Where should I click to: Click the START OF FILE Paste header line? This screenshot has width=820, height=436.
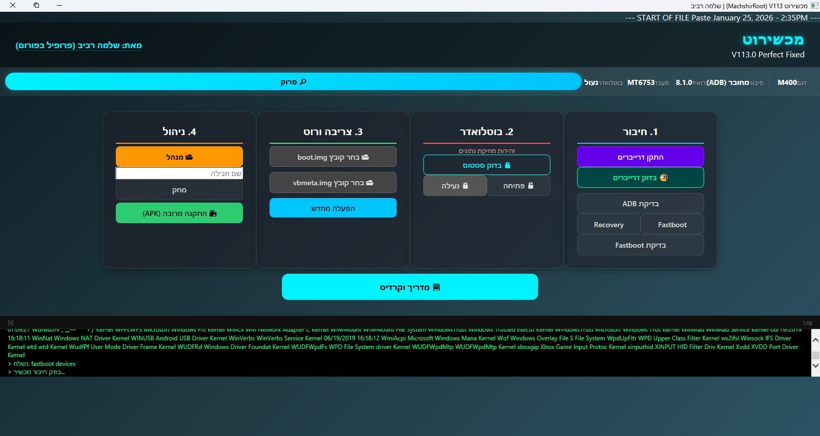(722, 17)
